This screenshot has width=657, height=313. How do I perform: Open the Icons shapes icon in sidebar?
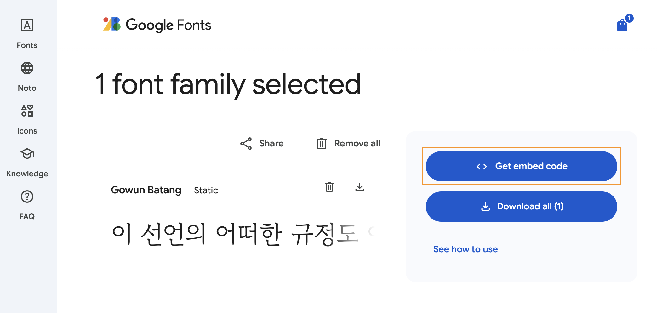[27, 111]
